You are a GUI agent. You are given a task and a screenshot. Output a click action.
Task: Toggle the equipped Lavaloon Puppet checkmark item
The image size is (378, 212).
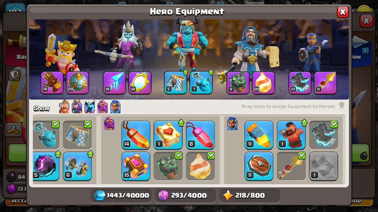coord(168,166)
